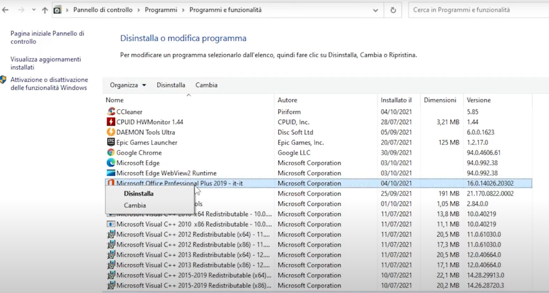Refresh the Programmi e funzionalità view
This screenshot has width=549, height=293.
[393, 10]
